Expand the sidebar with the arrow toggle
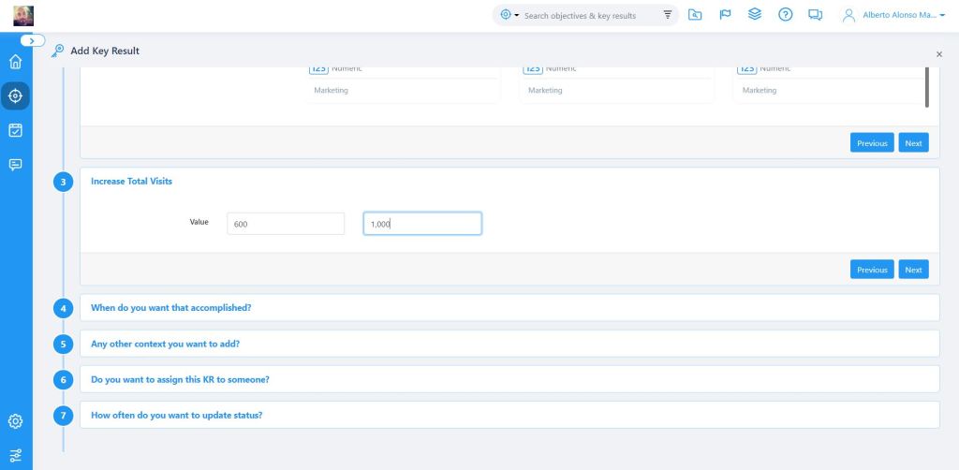The image size is (959, 470). click(33, 41)
